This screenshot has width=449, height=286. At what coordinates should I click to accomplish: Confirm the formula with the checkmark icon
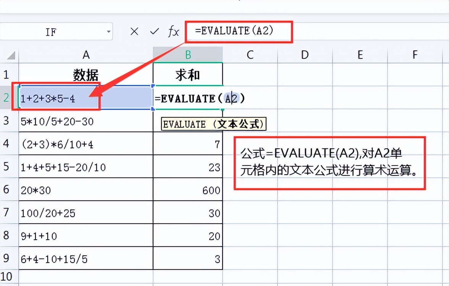[x=154, y=32]
